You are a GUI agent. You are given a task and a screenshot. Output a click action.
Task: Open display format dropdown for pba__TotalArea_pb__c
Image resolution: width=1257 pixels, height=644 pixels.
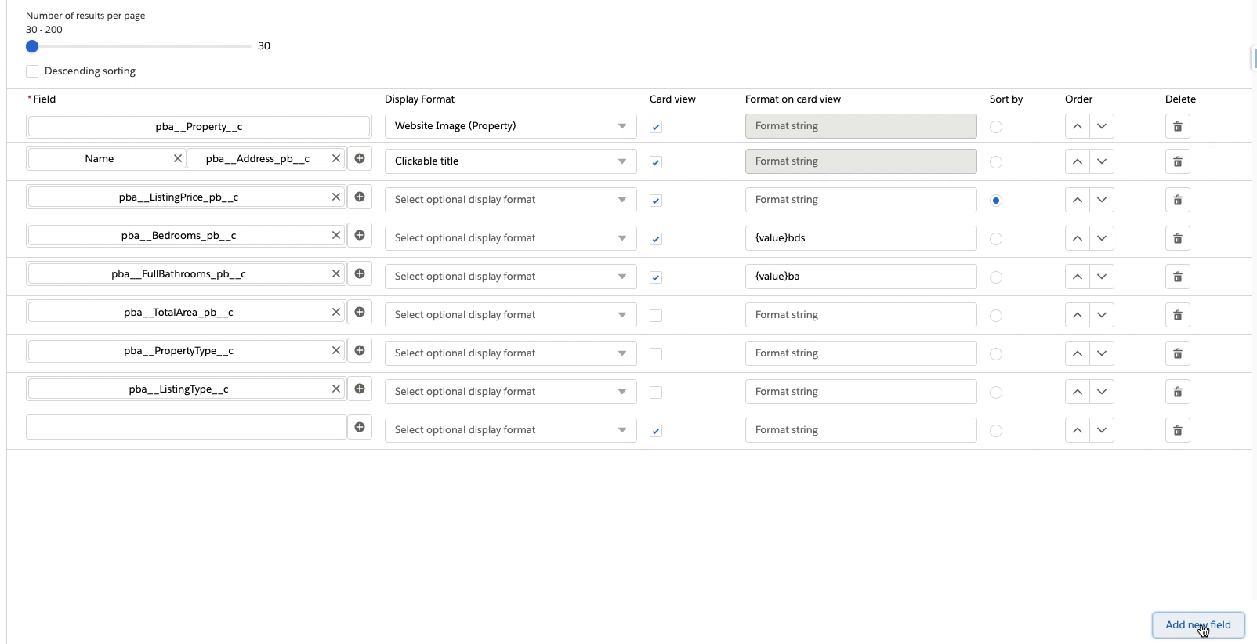coord(511,315)
